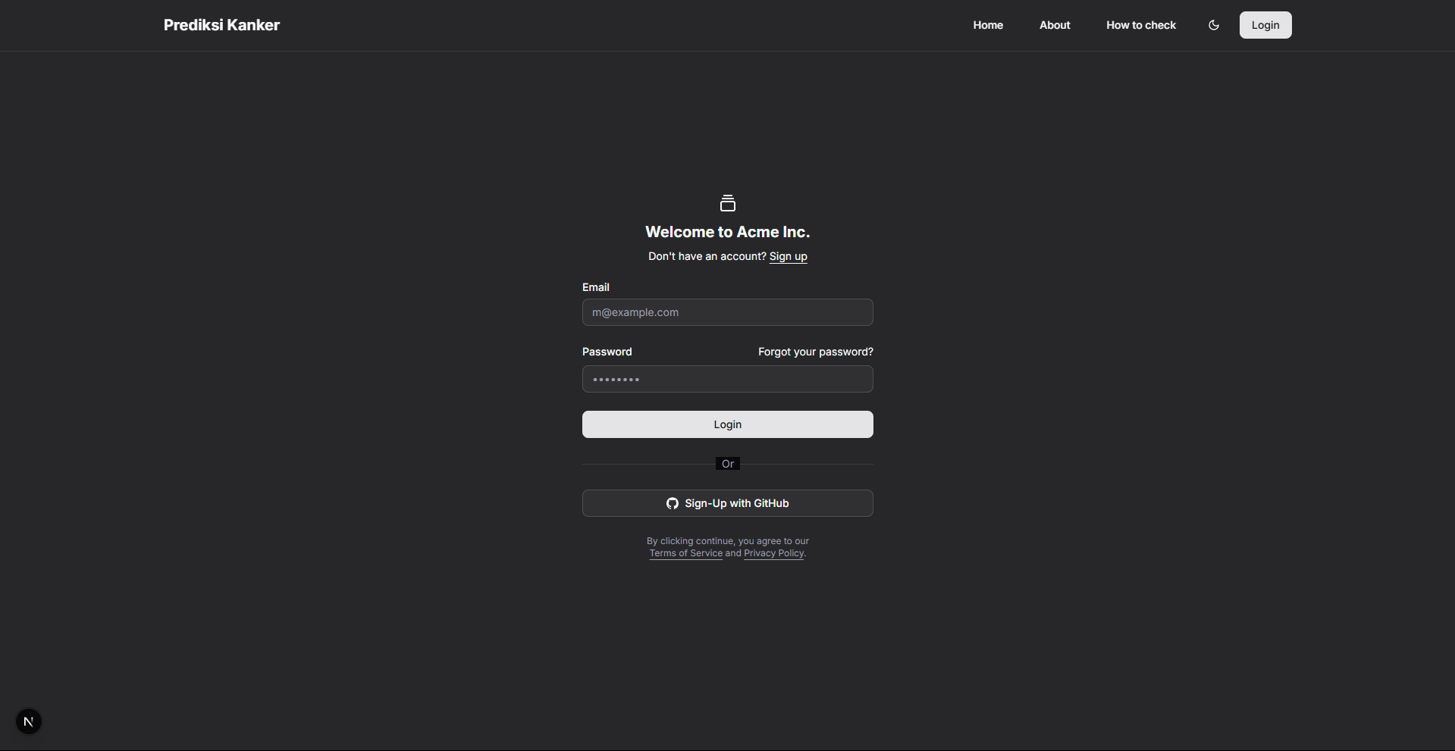This screenshot has width=1455, height=751.
Task: Click the Welcome to Acme Inc. heading
Action: 727,232
